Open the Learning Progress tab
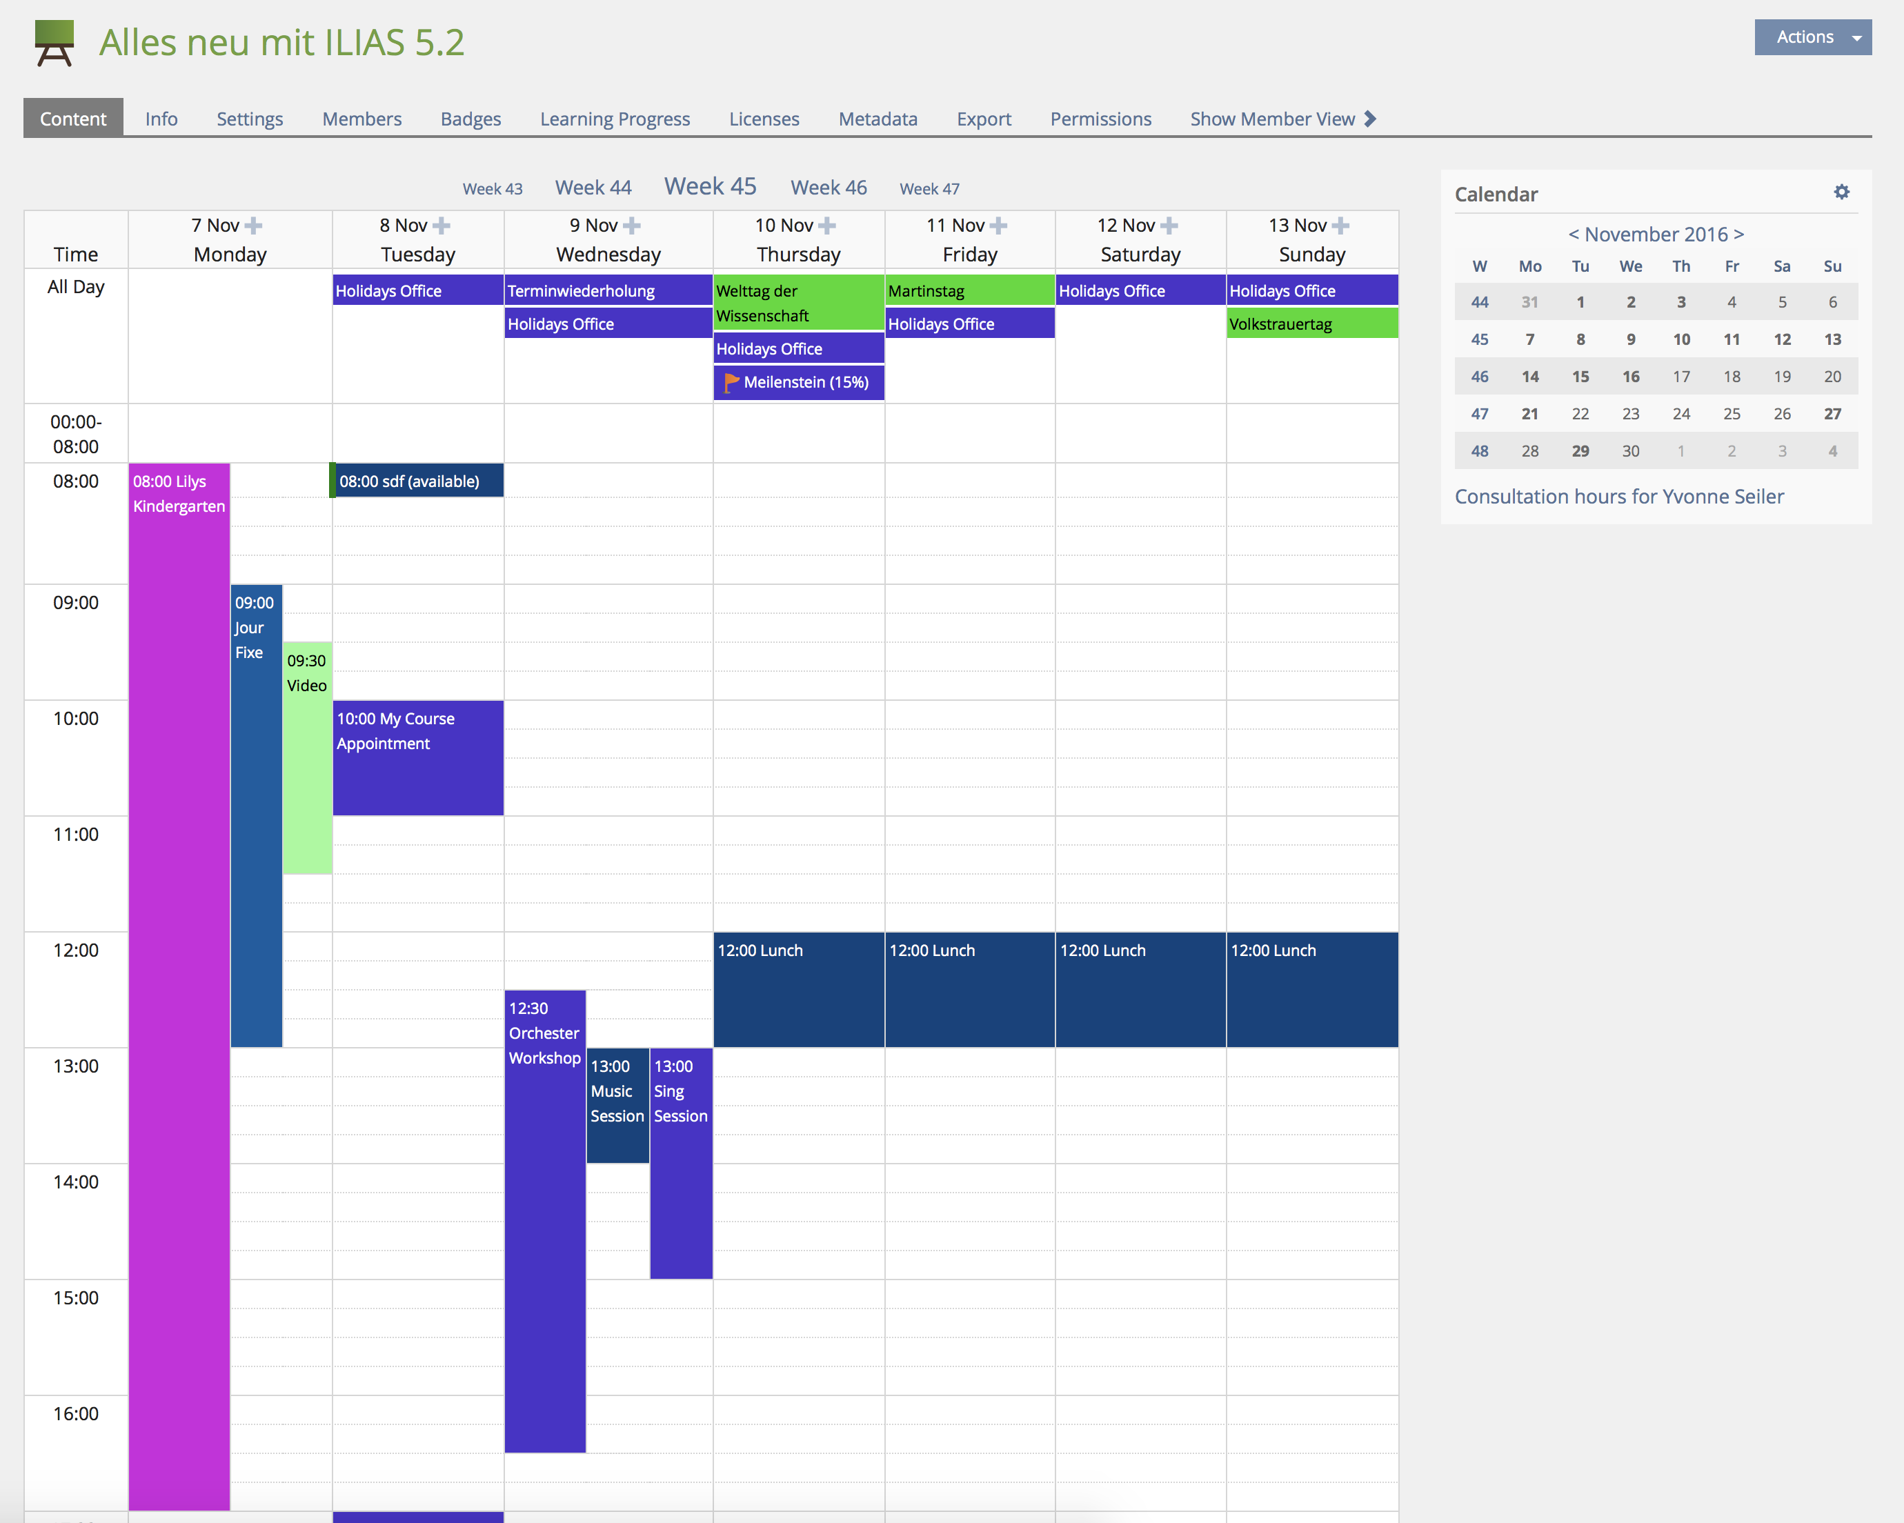1904x1523 pixels. [615, 119]
